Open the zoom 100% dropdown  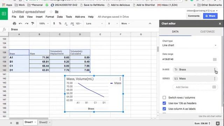pos(44,23)
